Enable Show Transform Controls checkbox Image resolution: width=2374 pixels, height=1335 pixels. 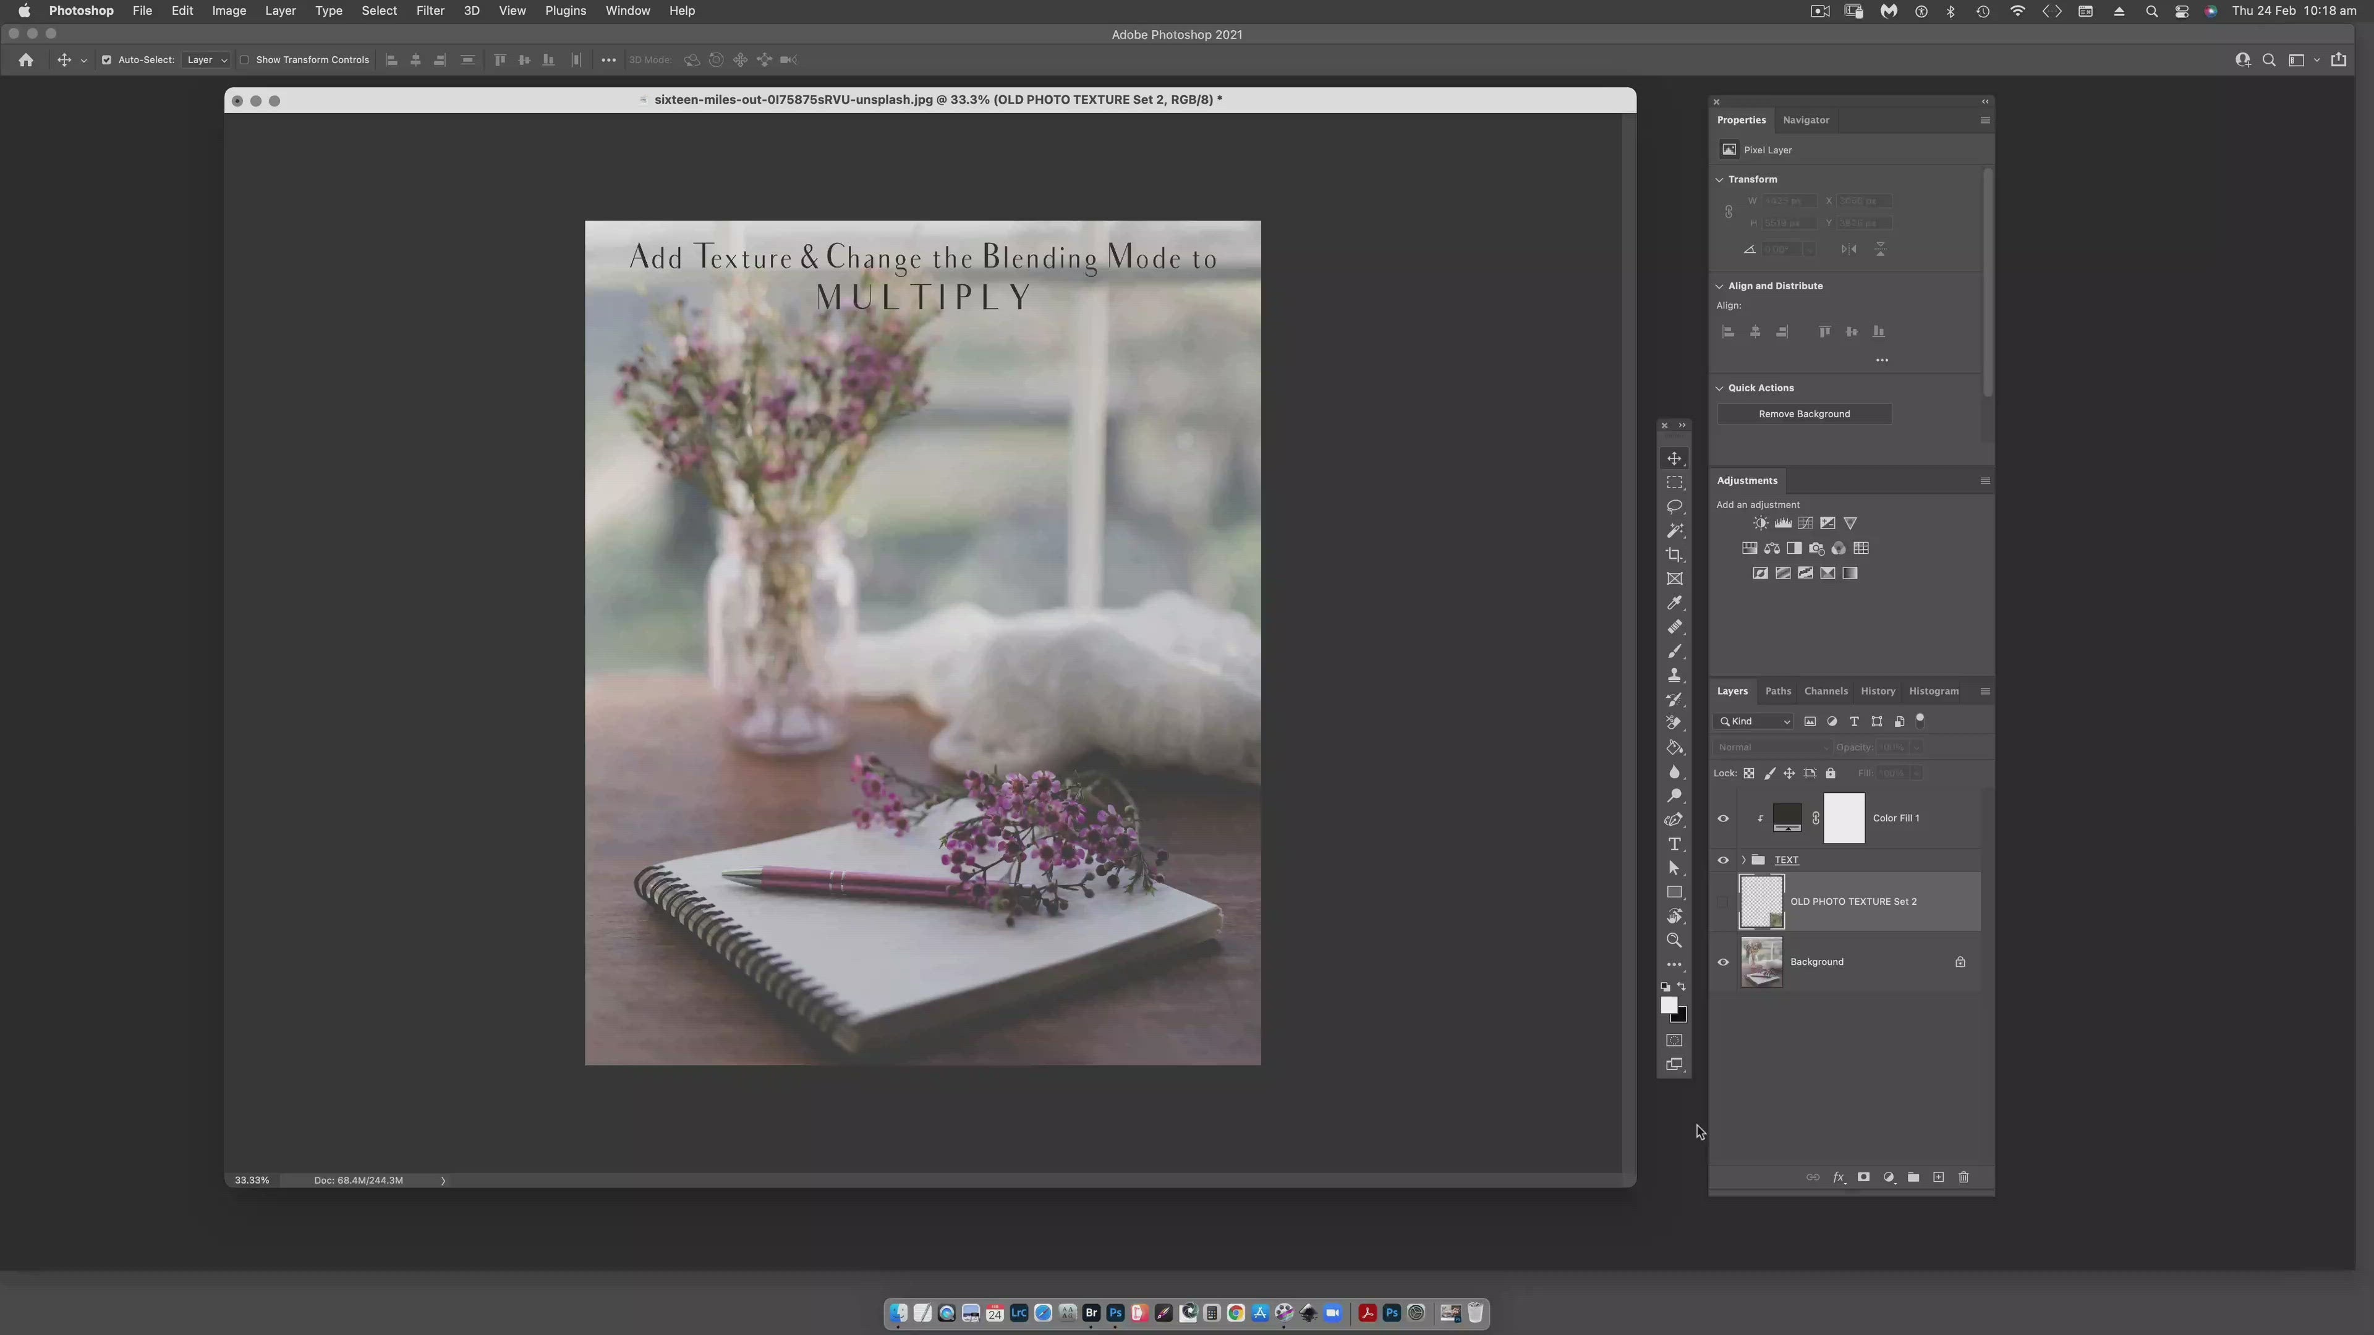pos(245,60)
